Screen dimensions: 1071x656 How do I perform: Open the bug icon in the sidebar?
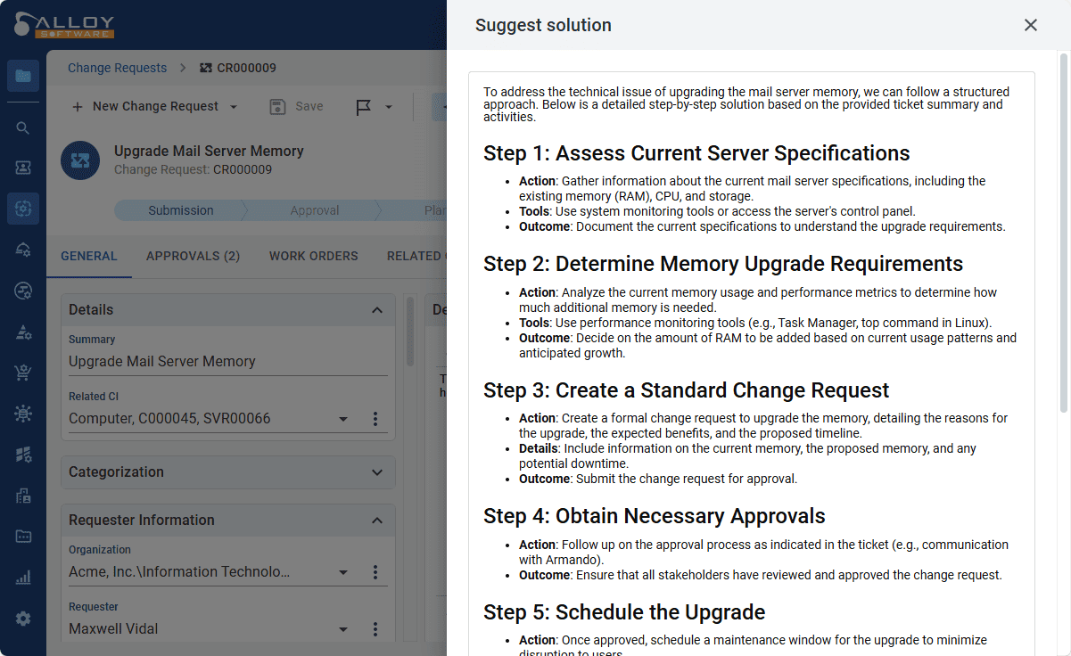point(23,414)
